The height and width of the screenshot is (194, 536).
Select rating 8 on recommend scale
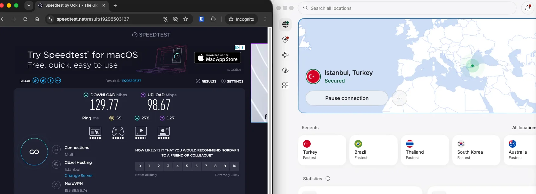pos(215,166)
